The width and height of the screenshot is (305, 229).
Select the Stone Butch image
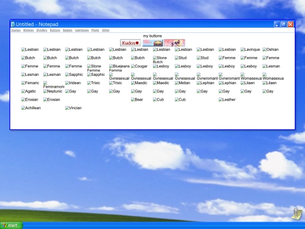160,60
